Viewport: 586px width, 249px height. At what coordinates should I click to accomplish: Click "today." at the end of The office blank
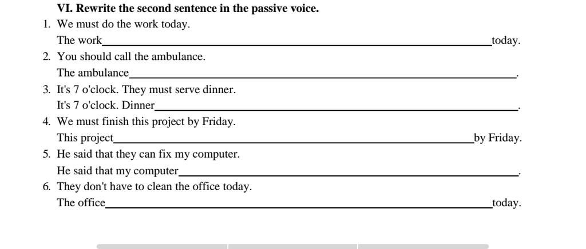click(506, 203)
